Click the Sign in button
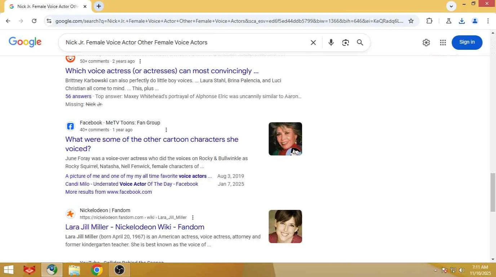The height and width of the screenshot is (277, 496). click(467, 42)
